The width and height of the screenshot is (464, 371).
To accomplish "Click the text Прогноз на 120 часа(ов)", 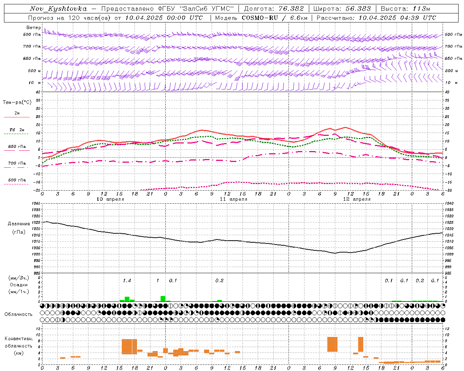I will (70, 18).
